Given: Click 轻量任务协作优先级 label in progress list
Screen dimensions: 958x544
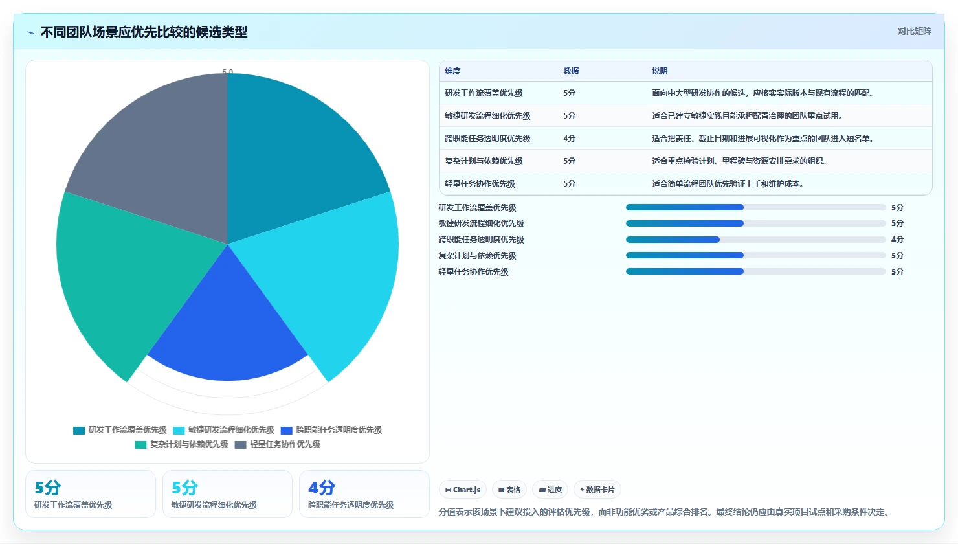Looking at the screenshot, I should tap(473, 272).
